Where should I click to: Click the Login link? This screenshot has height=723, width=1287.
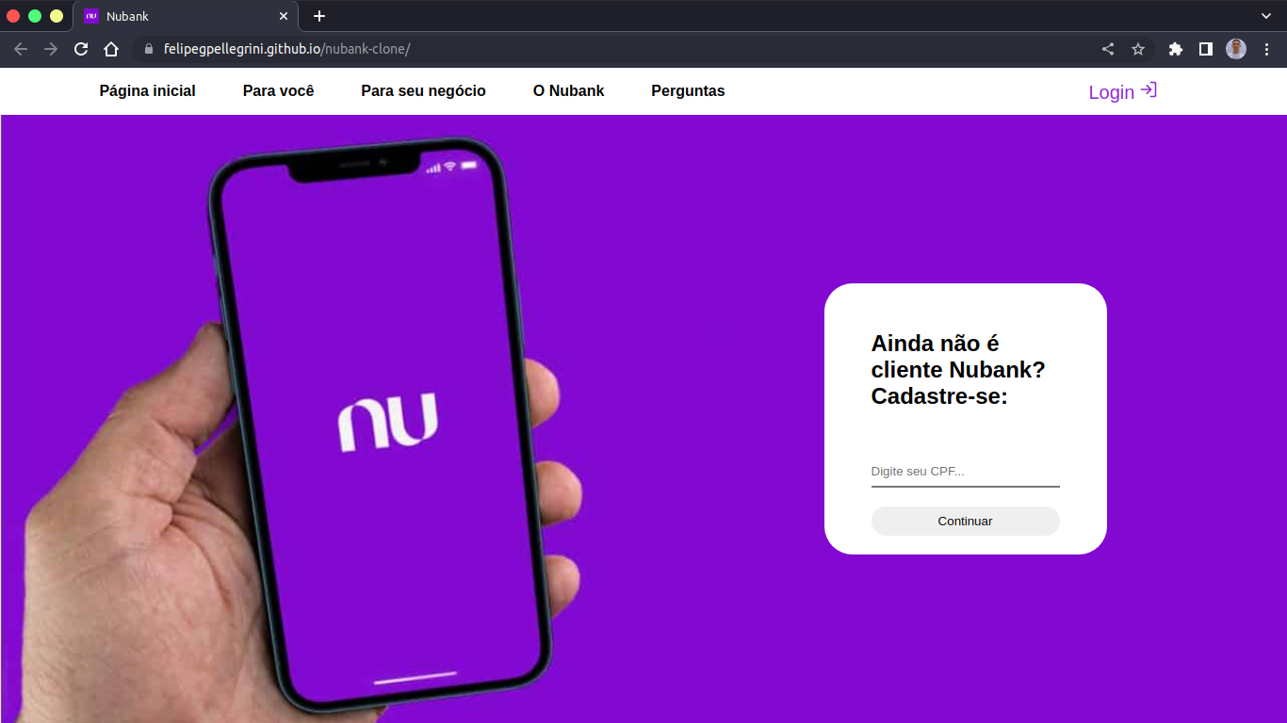[1109, 91]
